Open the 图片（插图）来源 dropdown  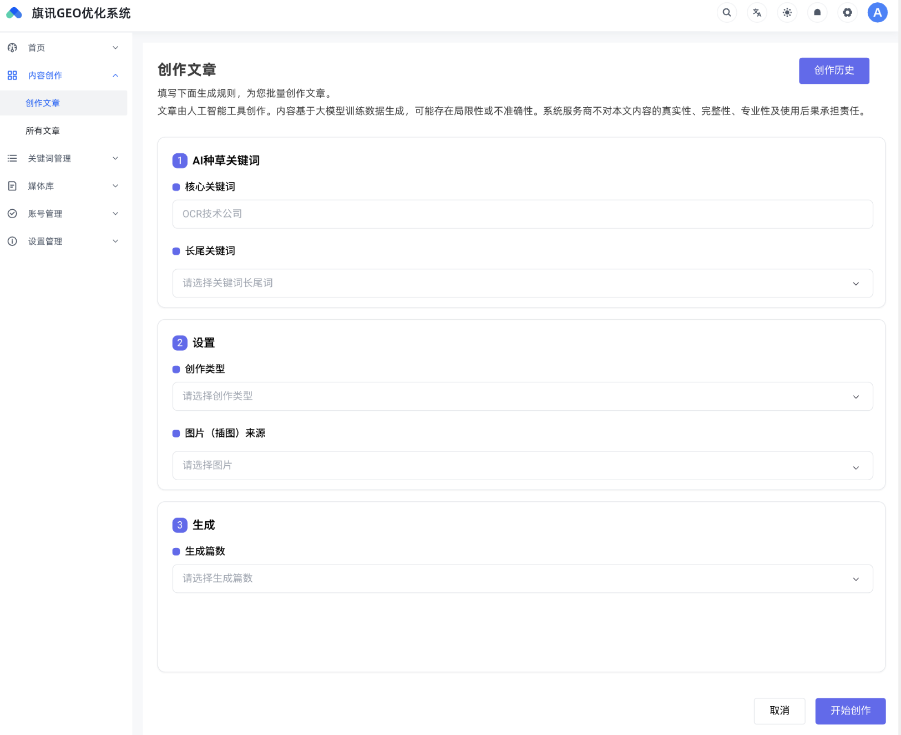[523, 465]
